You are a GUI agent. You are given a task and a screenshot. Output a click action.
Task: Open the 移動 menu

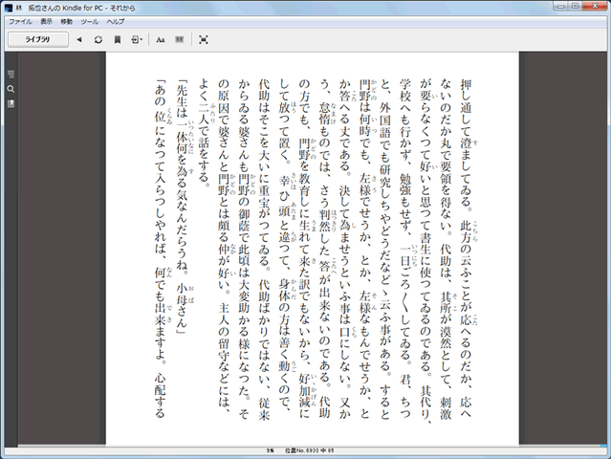click(67, 21)
